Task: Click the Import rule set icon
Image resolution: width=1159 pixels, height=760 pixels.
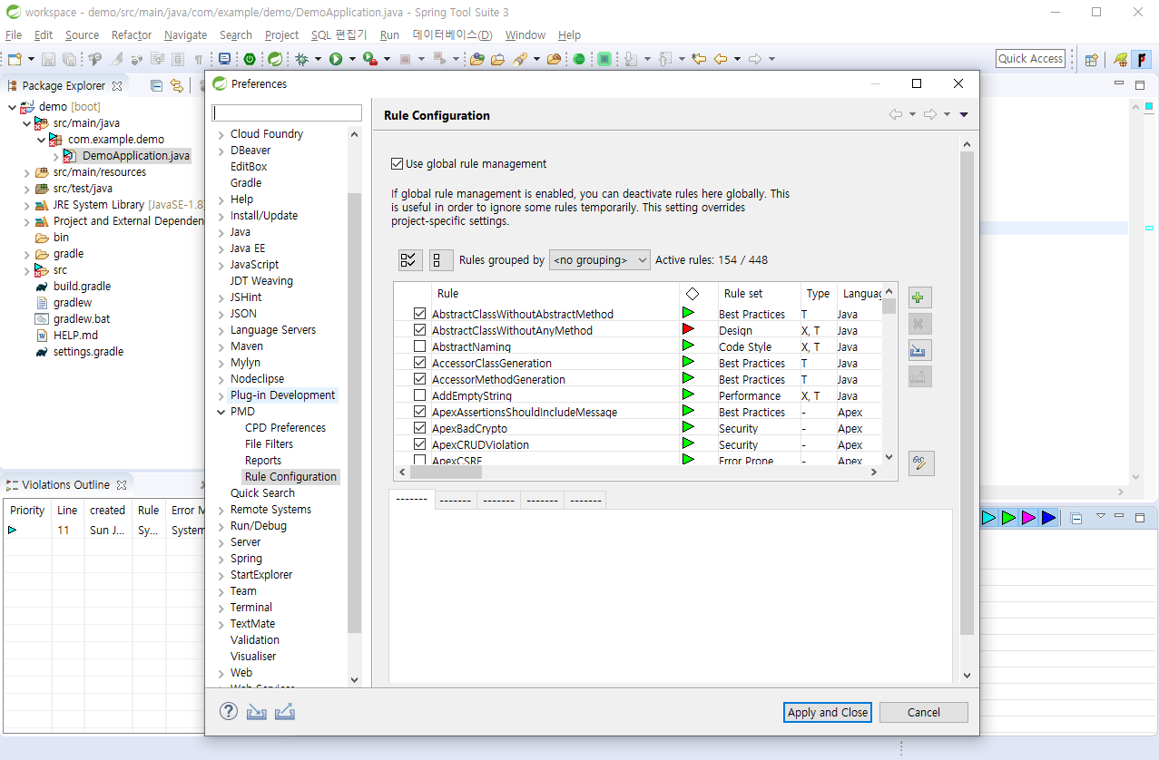Action: pyautogui.click(x=919, y=350)
